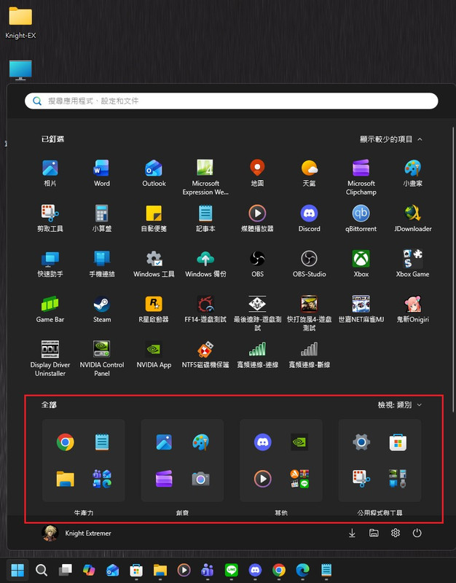Open Display Driver Uninstaller pinned app
The height and width of the screenshot is (583, 456).
tap(50, 358)
